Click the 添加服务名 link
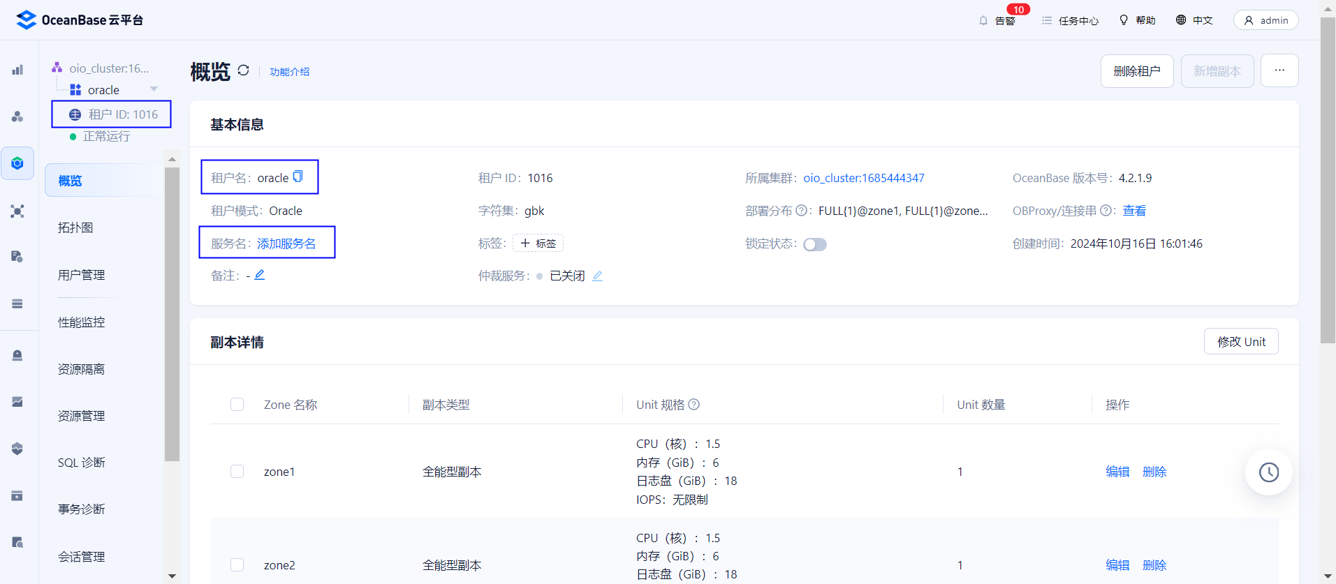Viewport: 1336px width, 584px height. point(286,244)
